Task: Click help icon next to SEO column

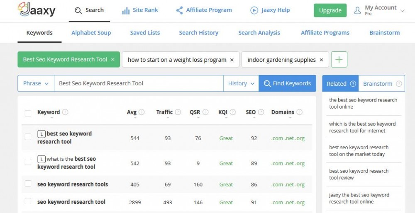Action: coord(261,112)
